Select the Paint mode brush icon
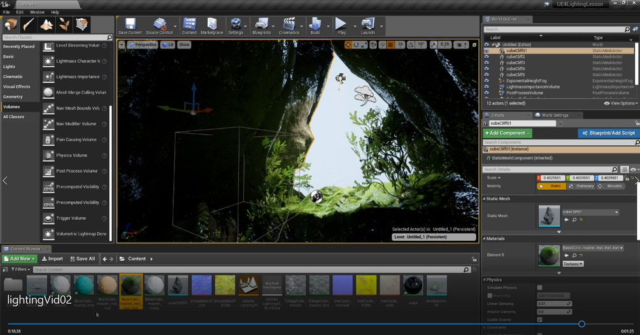Viewport: 640px width, 335px height. point(28,25)
